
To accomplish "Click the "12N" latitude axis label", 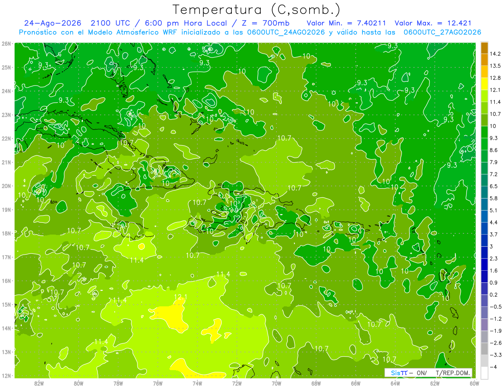I will [x=6, y=376].
